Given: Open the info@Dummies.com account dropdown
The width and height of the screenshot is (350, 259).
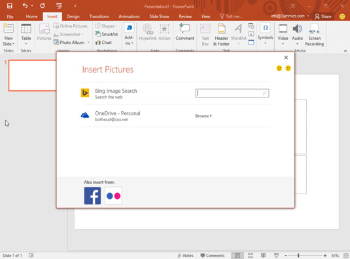Looking at the screenshot, I should (290, 16).
